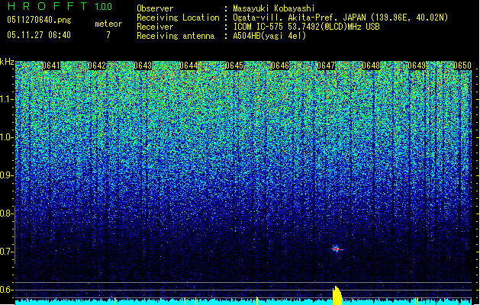480x305 pixels.
Task: Click the Ogata-vill. Akita-Pref. JAPAN location text
Action: [x=340, y=18]
